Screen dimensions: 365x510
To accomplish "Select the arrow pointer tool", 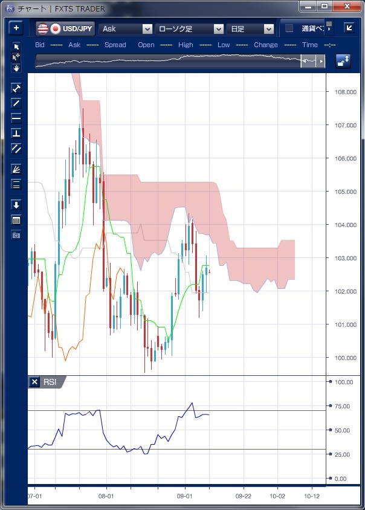I will click(16, 47).
